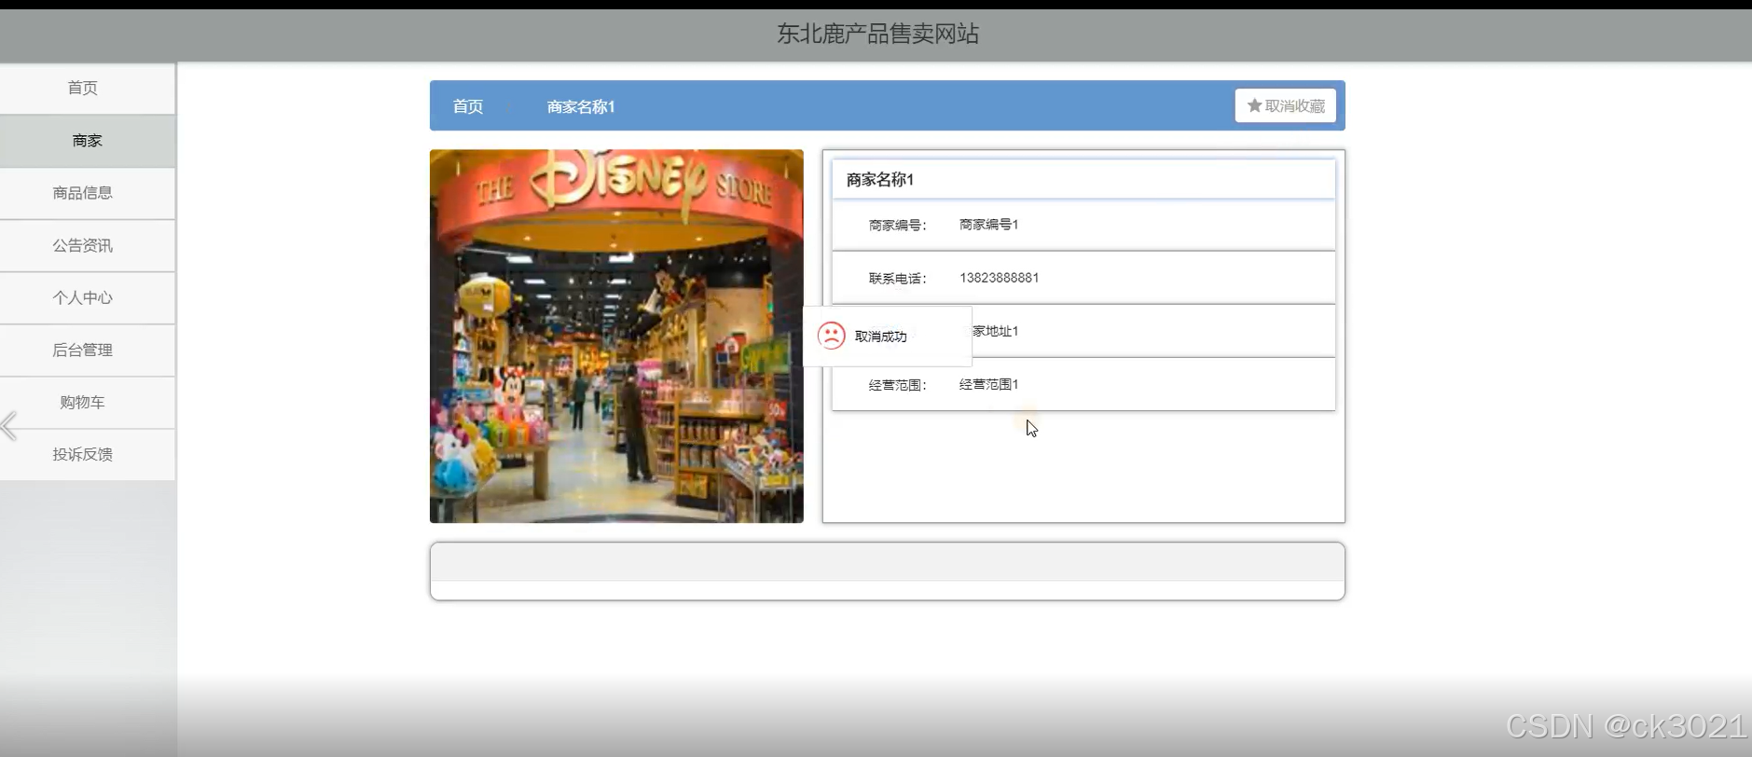Screen dimensions: 1752x757
Task: Click 商家名称1 breadcrumb in blue bar
Action: 581,106
